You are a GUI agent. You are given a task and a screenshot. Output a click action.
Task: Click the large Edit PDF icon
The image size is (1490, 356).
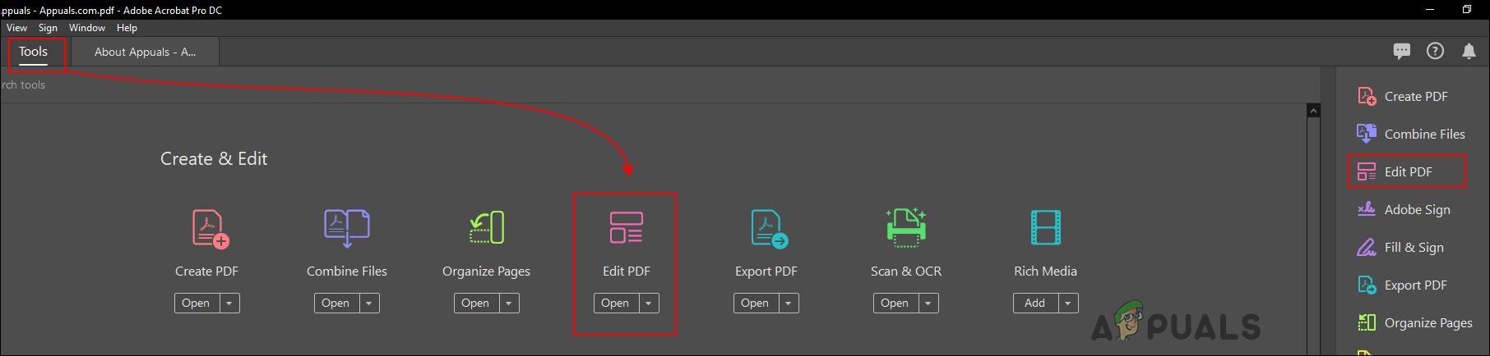[x=627, y=227]
